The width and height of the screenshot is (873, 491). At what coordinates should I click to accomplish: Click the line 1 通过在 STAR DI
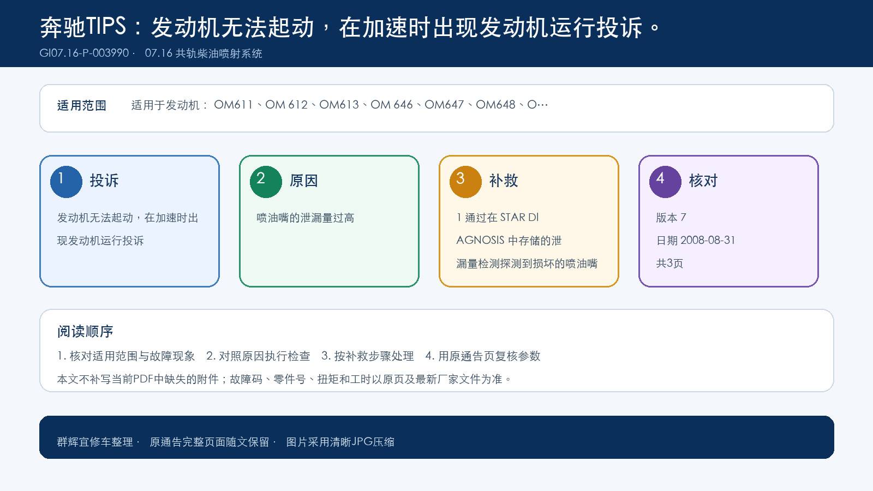click(498, 218)
